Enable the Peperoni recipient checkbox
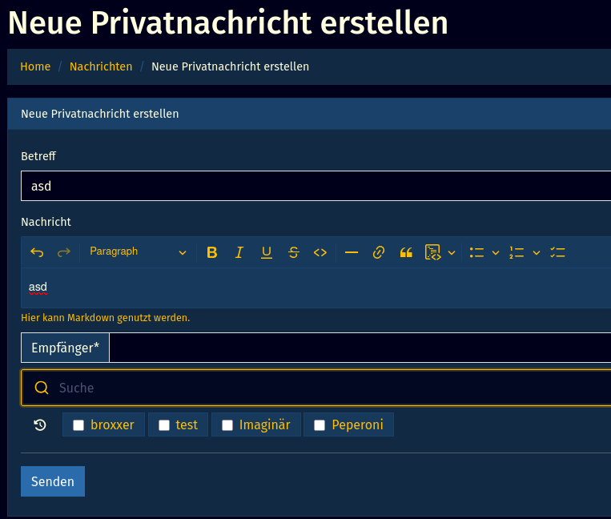 pyautogui.click(x=320, y=425)
